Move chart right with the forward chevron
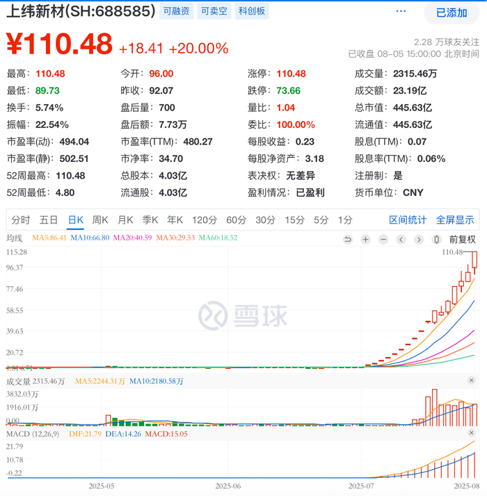Screen dimensions: 487x496 (419, 240)
